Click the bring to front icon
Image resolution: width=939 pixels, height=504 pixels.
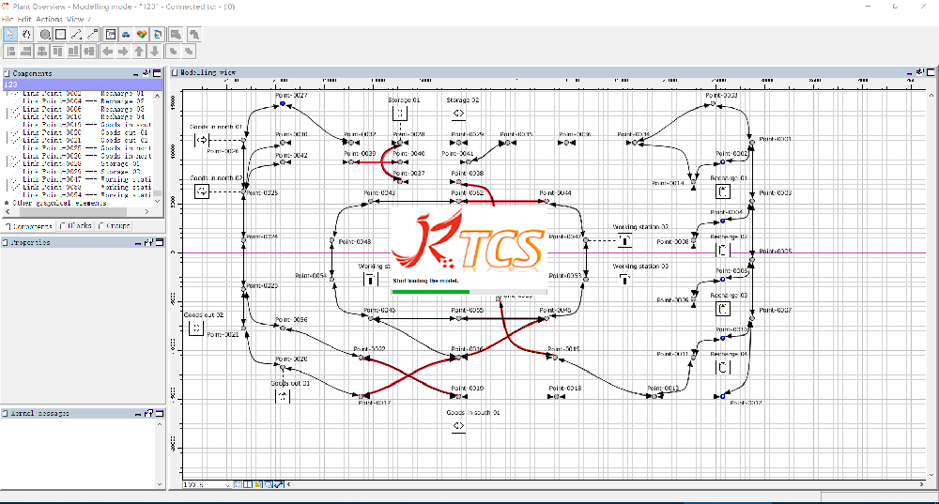pos(173,52)
